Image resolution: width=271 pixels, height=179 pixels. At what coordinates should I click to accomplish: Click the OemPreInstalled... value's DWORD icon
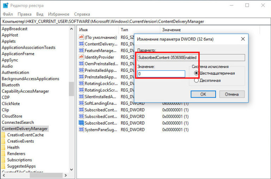tap(81, 63)
